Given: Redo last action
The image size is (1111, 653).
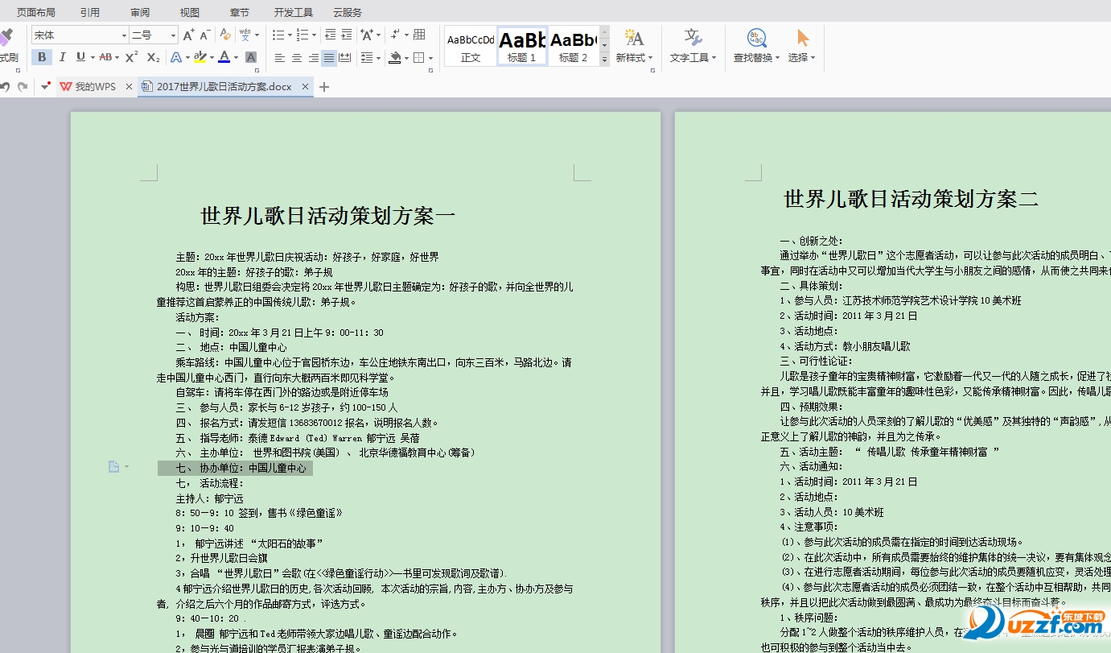Looking at the screenshot, I should [x=23, y=87].
